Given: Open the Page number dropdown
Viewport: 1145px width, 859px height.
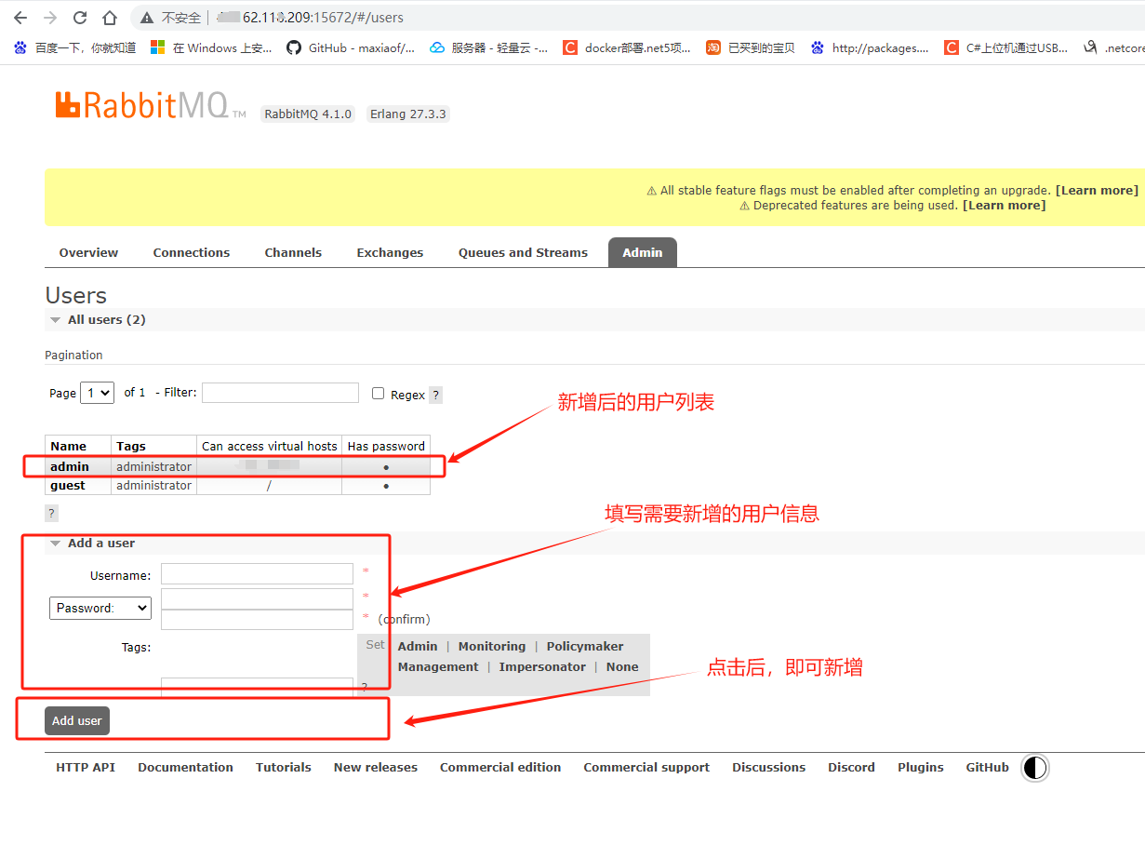Looking at the screenshot, I should point(98,393).
